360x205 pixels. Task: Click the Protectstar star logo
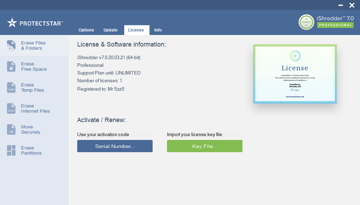coord(12,23)
